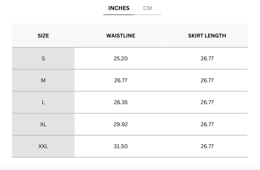Click skirt length value in M row
The image size is (260, 170).
point(207,81)
